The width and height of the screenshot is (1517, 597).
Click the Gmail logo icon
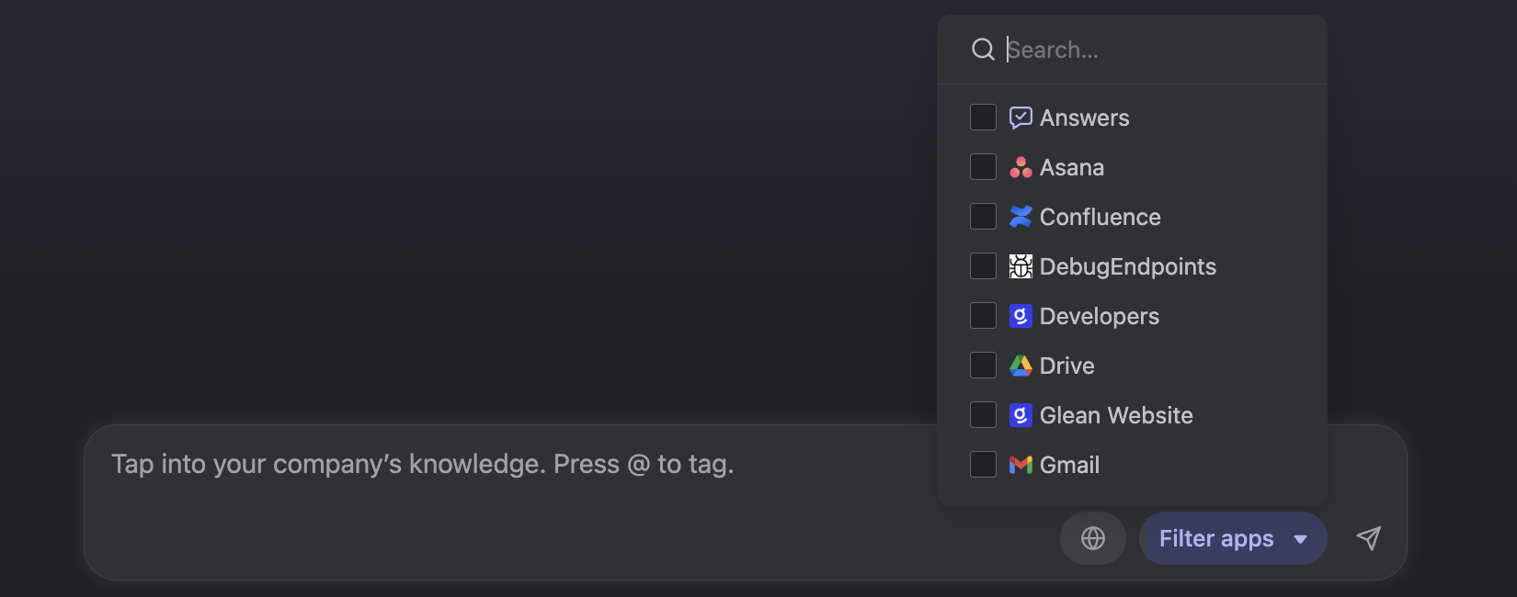click(x=1021, y=465)
